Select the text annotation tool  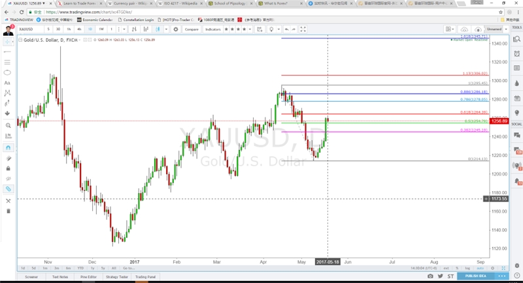(7, 83)
